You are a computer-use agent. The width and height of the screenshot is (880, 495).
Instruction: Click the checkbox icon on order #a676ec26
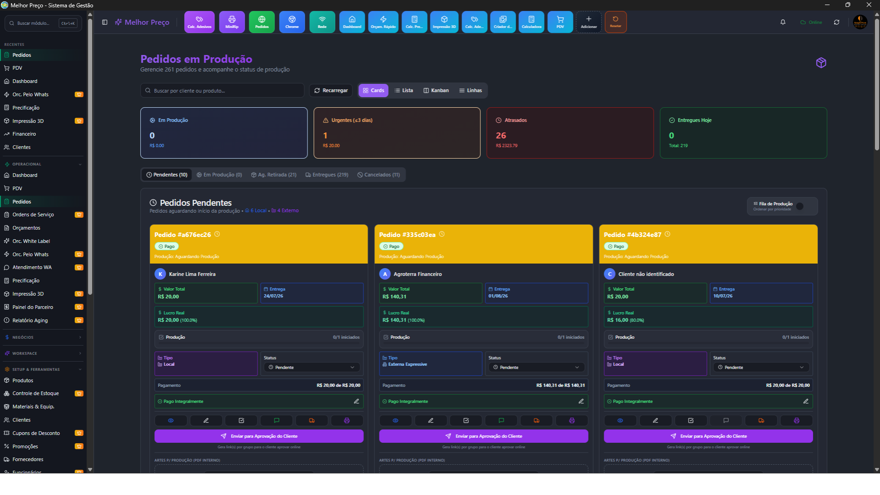click(242, 420)
